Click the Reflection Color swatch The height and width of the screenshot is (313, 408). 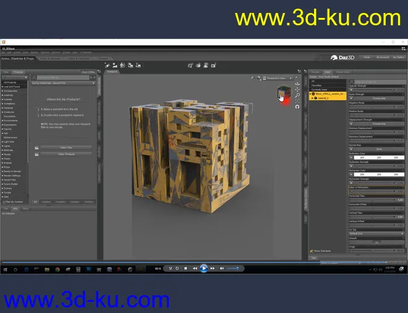click(x=378, y=157)
